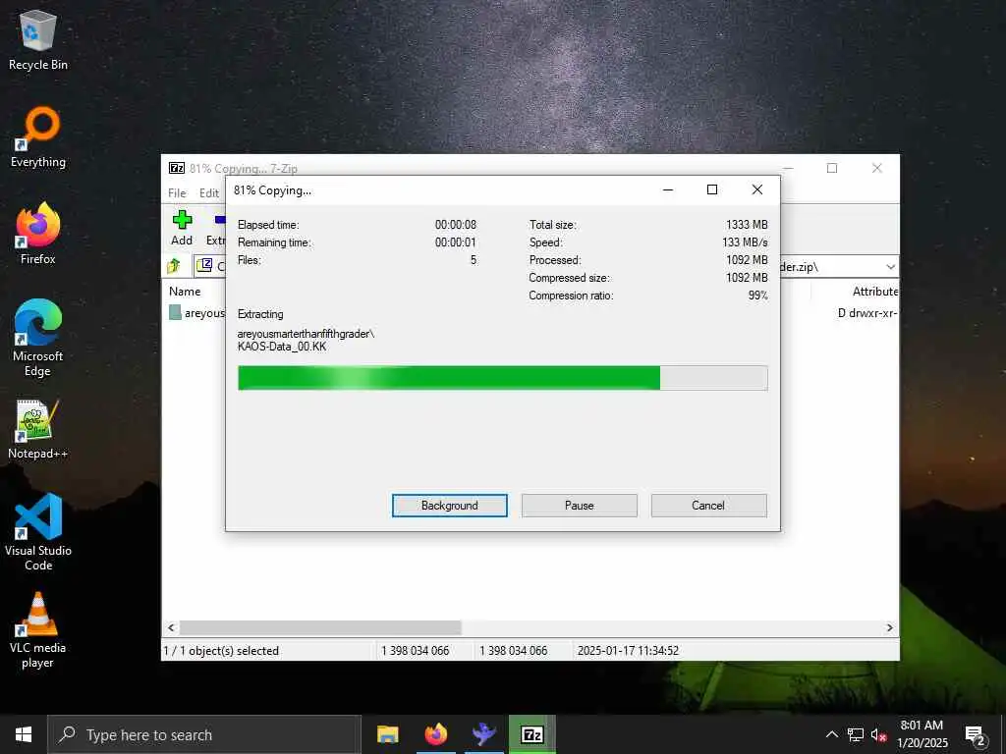The image size is (1006, 754).
Task: Cancel the extraction
Action: (x=708, y=506)
